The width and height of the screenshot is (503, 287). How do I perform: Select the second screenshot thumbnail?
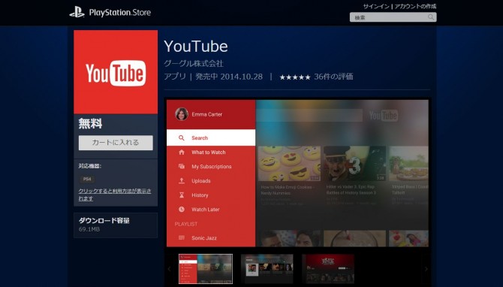267,269
